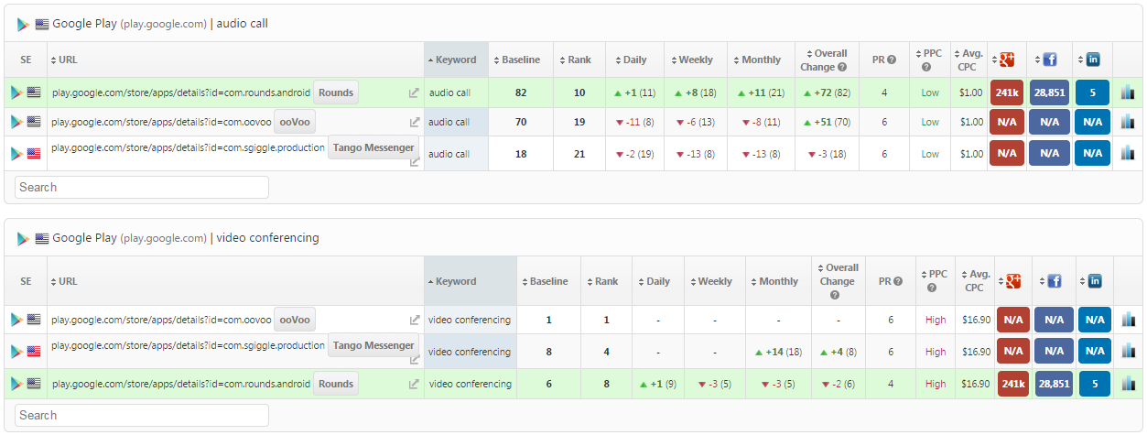Click external link icon beside ooVoo in audio call table
The image size is (1147, 435).
pos(414,122)
